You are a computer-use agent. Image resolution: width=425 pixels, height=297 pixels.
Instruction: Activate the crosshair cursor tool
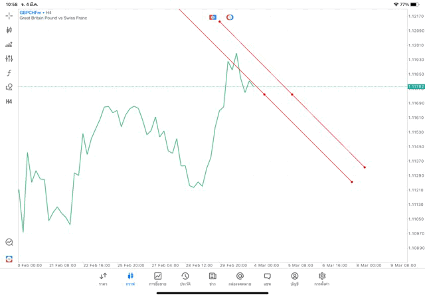pyautogui.click(x=9, y=15)
